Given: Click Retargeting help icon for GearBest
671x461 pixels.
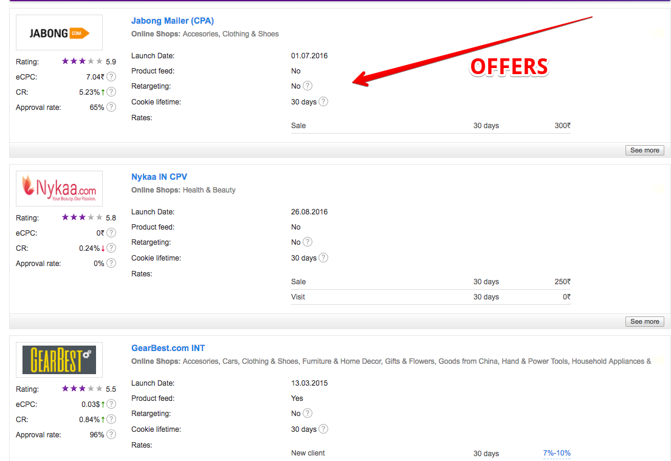Looking at the screenshot, I should 308,413.
